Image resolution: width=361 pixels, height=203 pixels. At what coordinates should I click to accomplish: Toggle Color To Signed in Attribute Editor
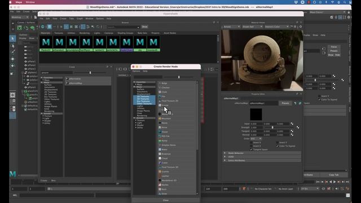[x=319, y=99]
